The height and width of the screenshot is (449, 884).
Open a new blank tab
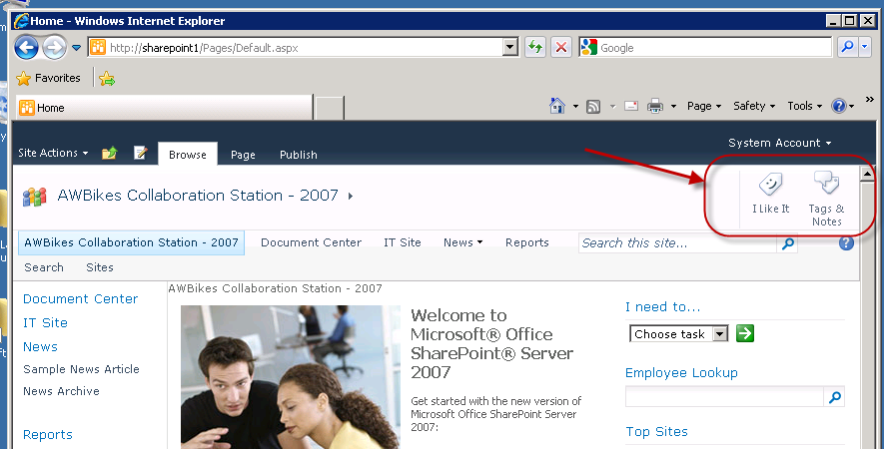click(330, 108)
